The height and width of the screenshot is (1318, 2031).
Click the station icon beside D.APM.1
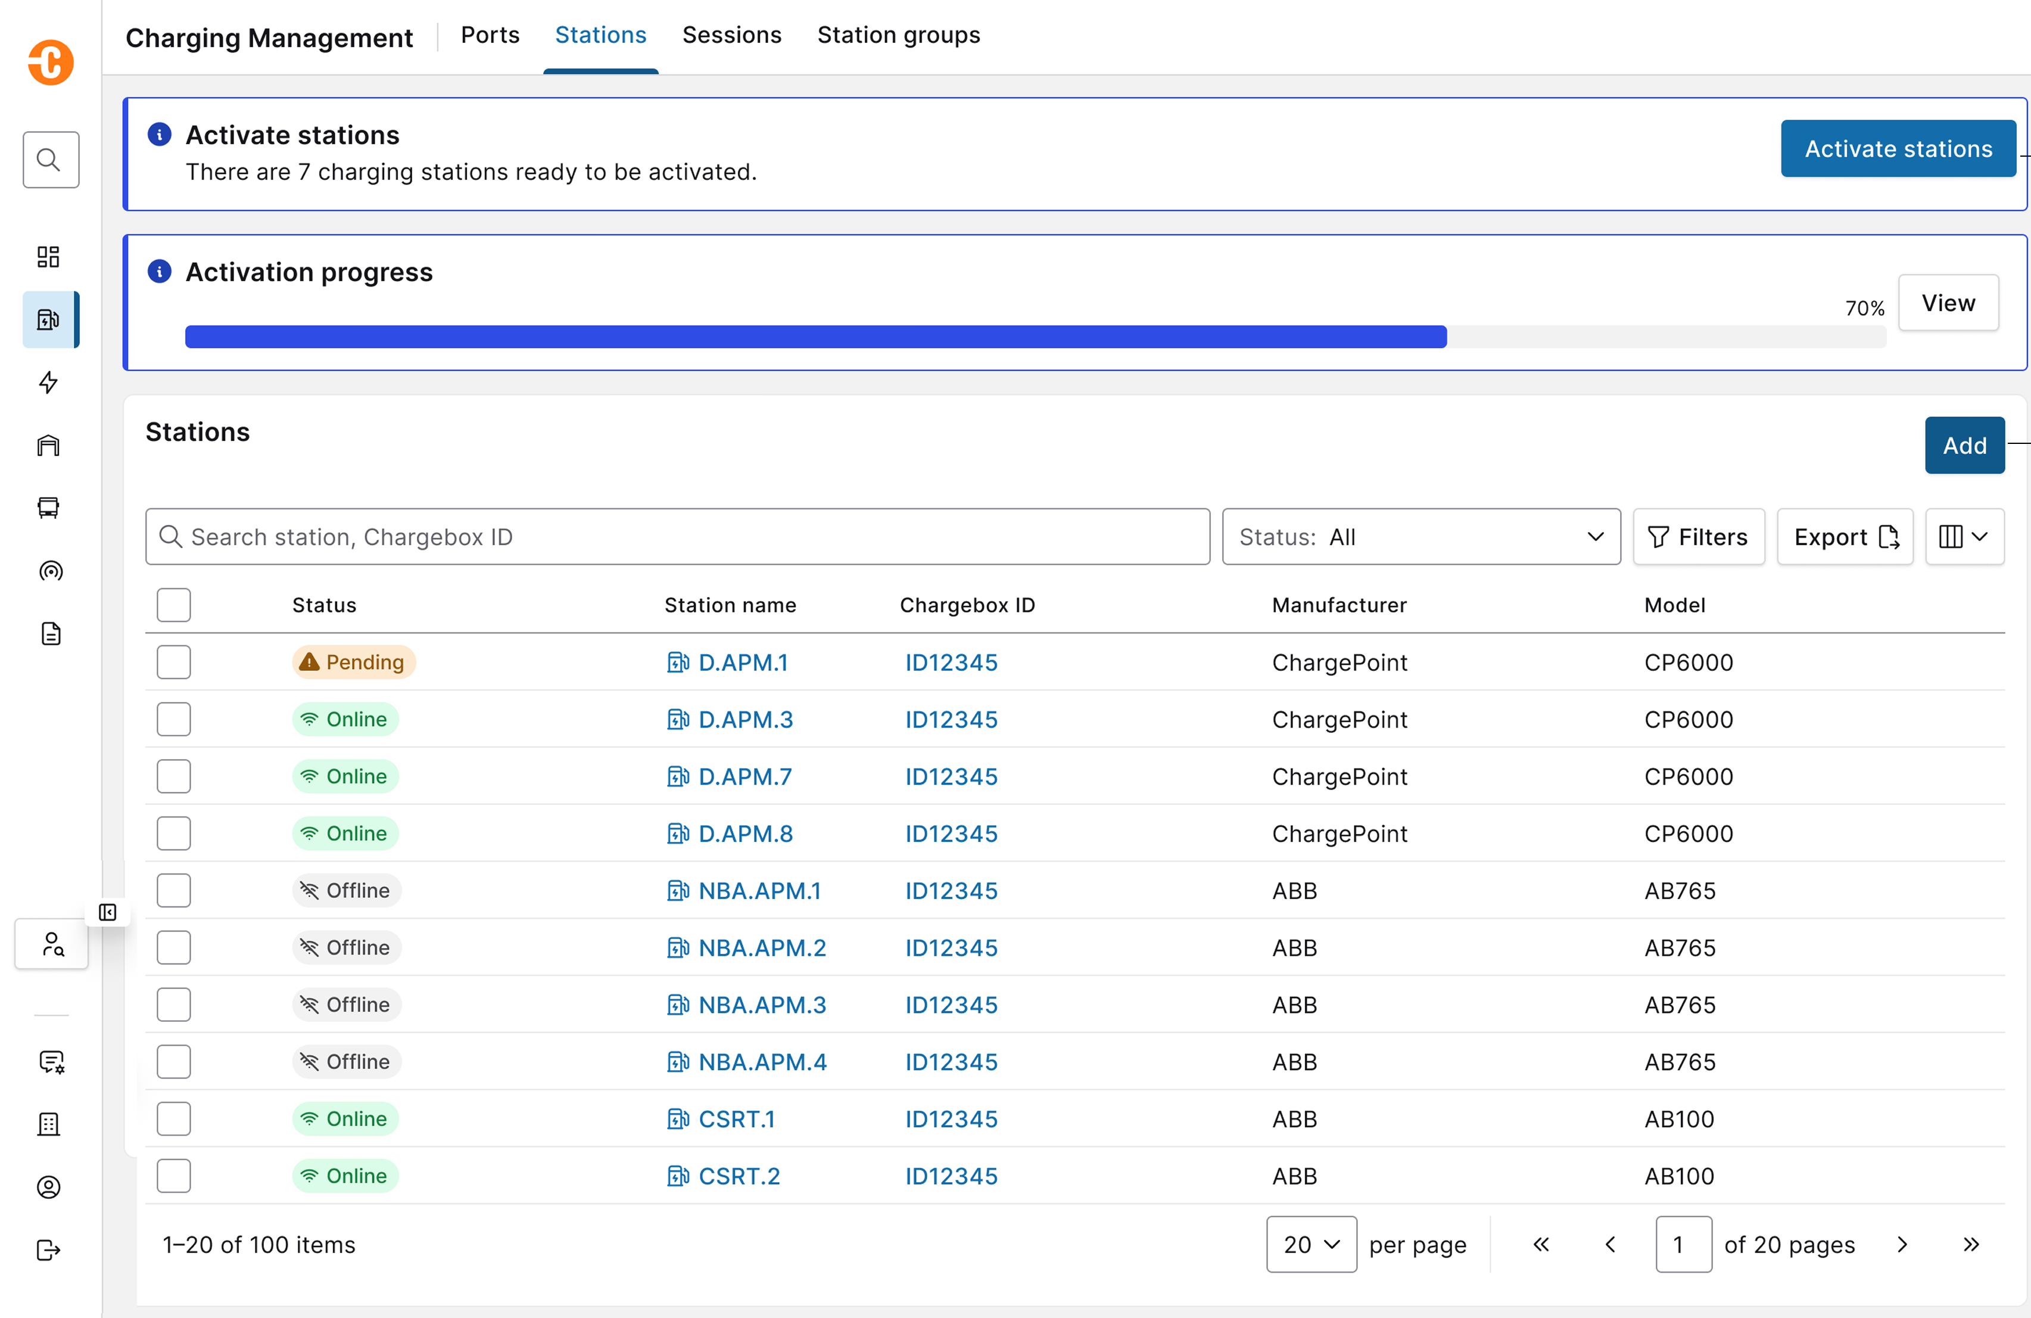678,663
